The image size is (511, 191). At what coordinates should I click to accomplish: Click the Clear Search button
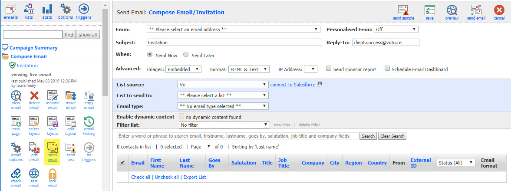point(392,136)
